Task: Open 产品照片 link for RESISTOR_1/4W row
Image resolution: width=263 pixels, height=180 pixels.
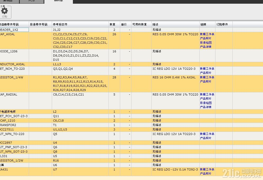Action: point(206,82)
